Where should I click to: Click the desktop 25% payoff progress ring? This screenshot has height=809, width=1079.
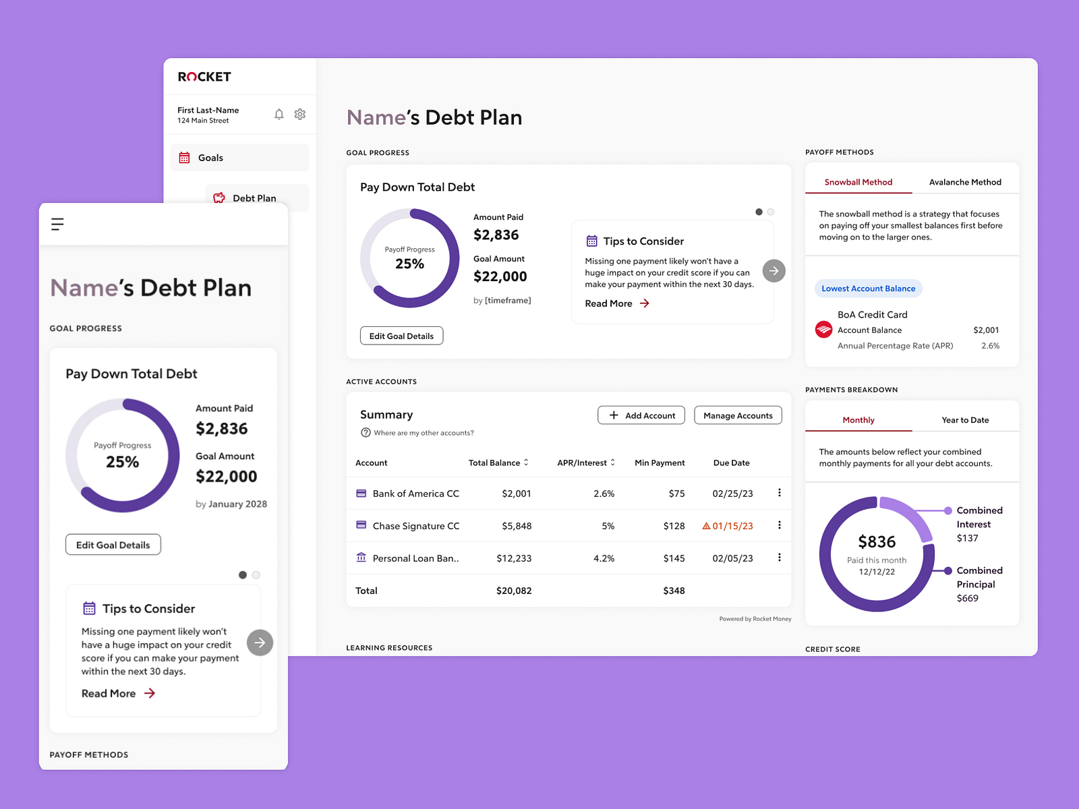point(410,258)
